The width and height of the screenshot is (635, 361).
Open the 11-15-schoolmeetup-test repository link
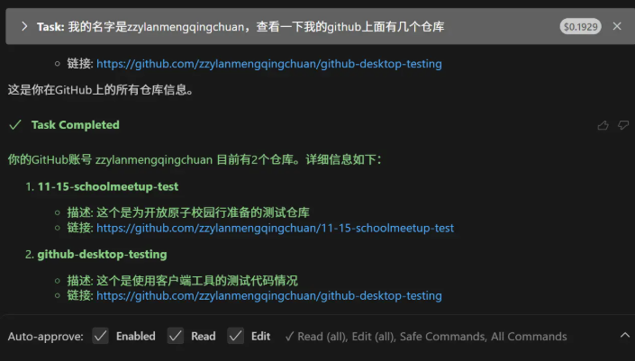click(275, 228)
